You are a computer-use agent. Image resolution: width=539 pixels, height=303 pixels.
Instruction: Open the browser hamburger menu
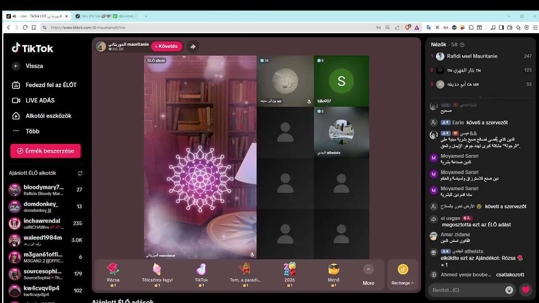tap(534, 27)
